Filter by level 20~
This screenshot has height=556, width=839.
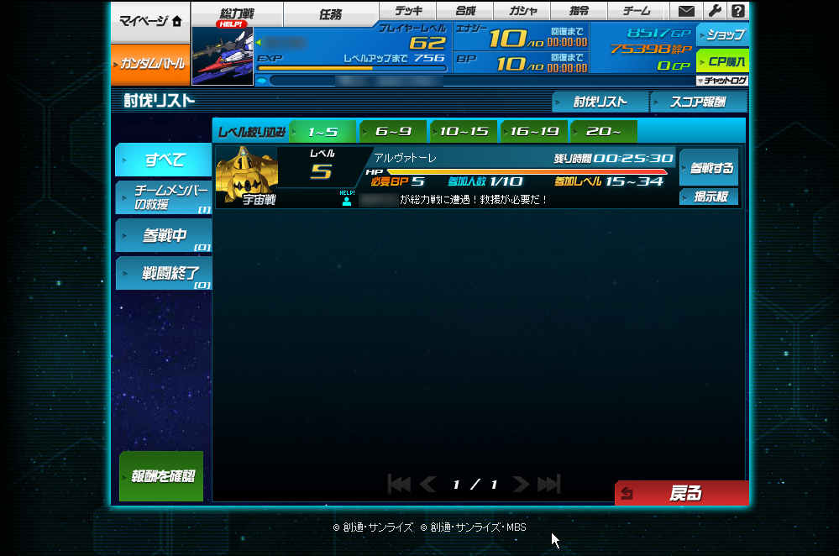(x=604, y=132)
